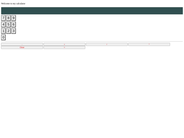
Task: Click the 'Welcome to my calculator' text
Action: pos(13,4)
